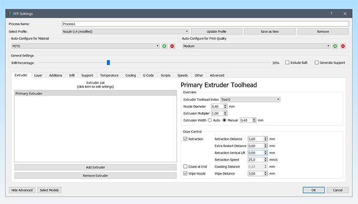The width and height of the screenshot is (358, 204).
Task: Adjust Wipe Distance stepper arrows
Action: (265, 174)
